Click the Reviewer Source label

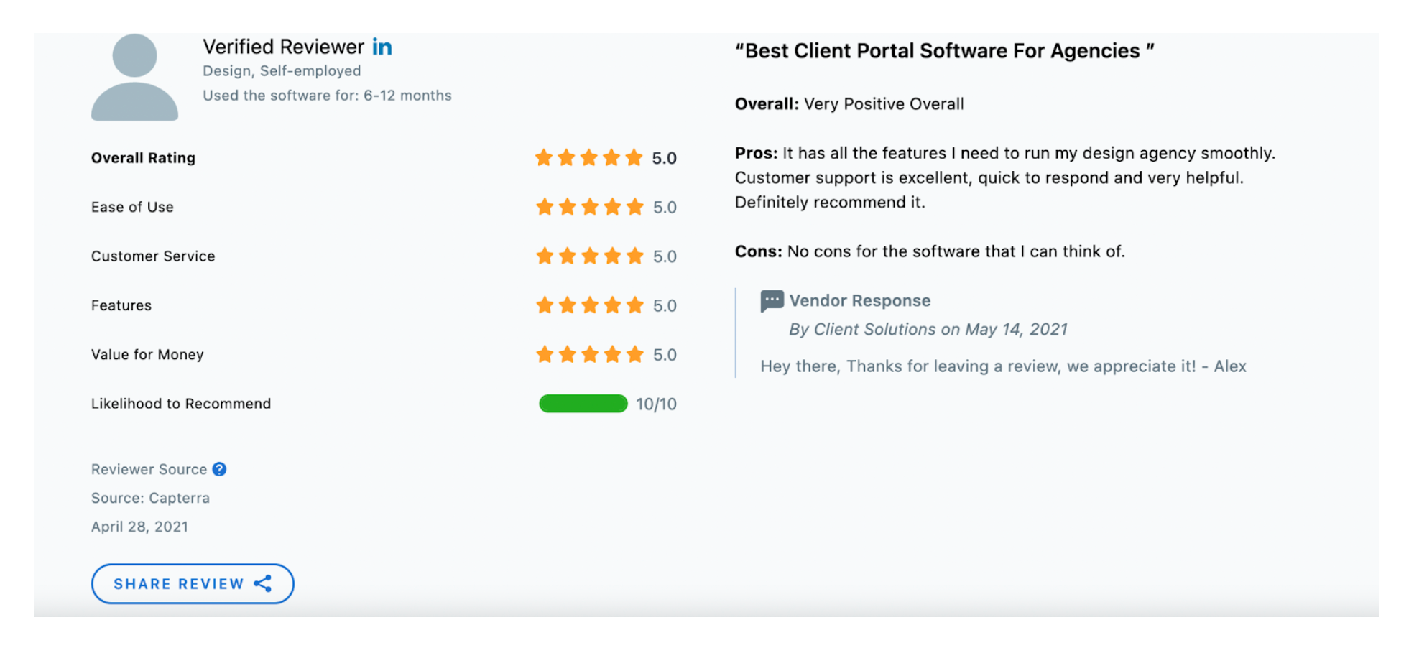click(149, 469)
